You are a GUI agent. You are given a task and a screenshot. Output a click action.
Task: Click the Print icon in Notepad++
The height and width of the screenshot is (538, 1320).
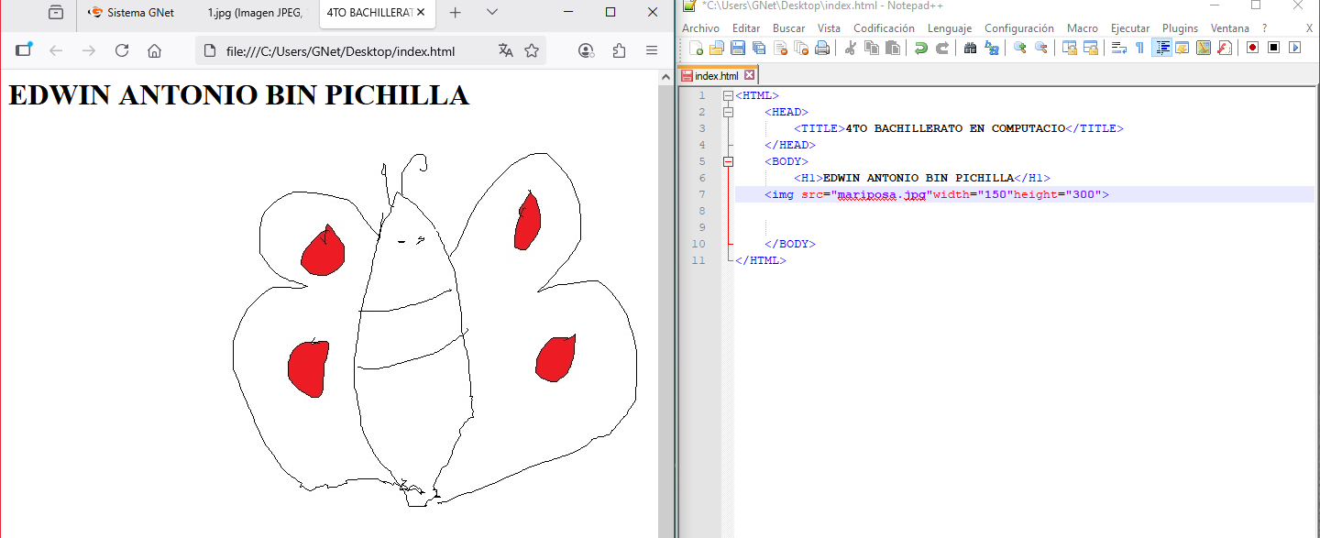tap(822, 48)
